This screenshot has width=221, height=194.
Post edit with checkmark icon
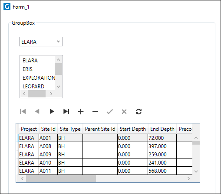110,112
